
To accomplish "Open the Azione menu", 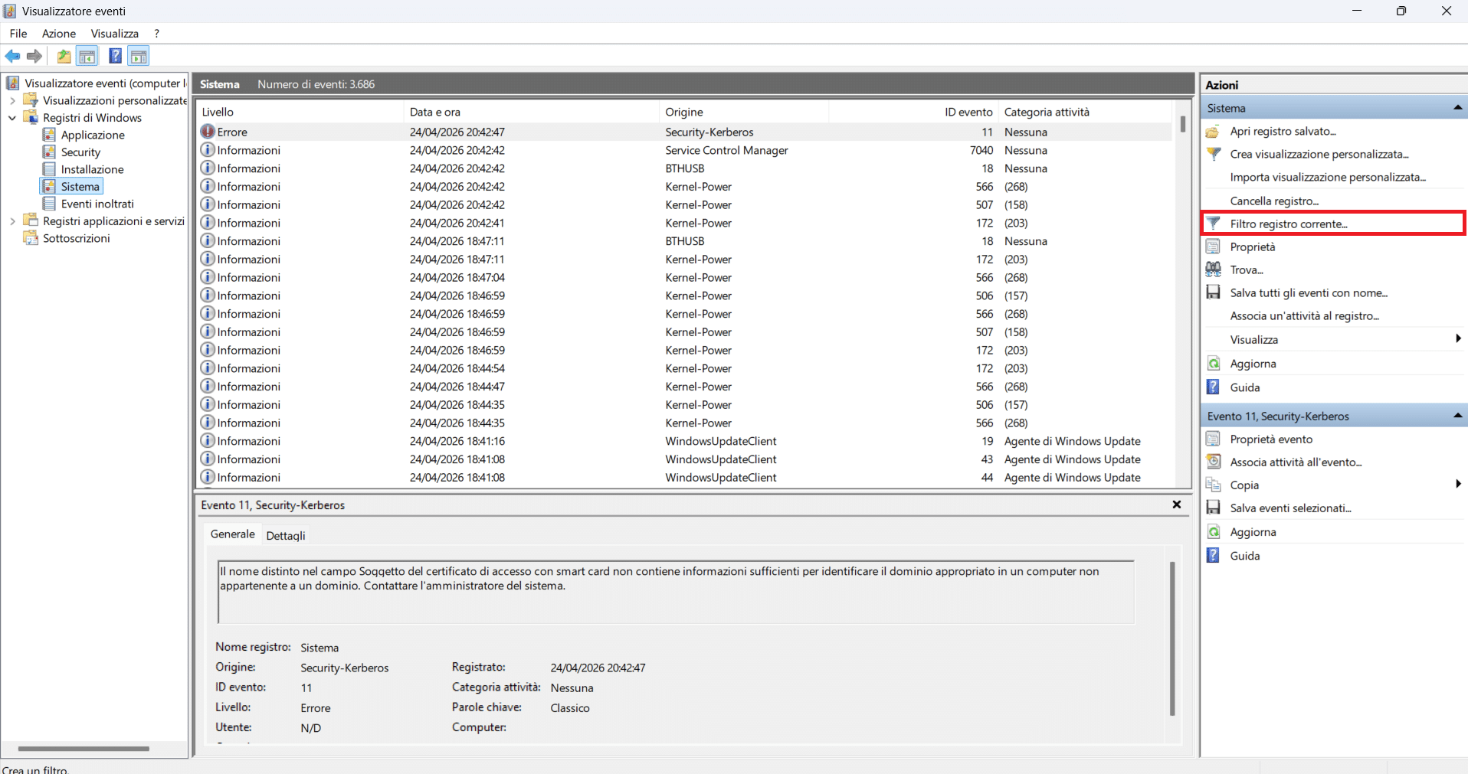I will click(58, 34).
